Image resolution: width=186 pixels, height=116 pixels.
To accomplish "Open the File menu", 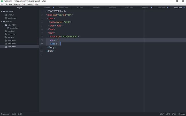I will click(2, 4).
